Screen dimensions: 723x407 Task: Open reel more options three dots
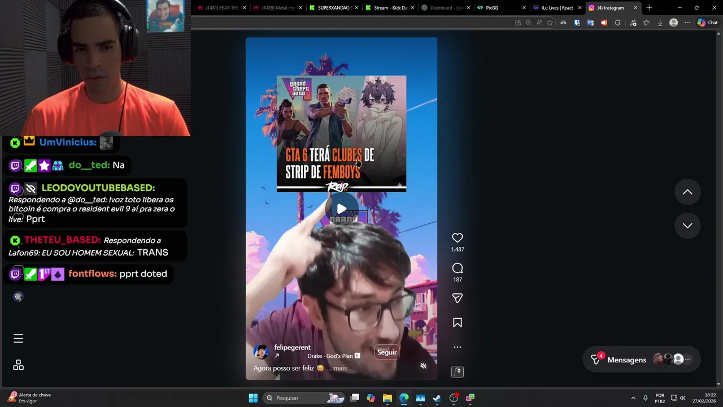tap(458, 347)
